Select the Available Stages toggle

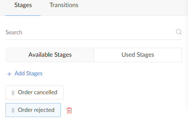[x=50, y=55]
